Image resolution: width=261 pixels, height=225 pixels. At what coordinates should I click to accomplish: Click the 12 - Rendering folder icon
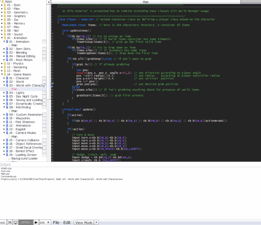[x=5, y=67]
